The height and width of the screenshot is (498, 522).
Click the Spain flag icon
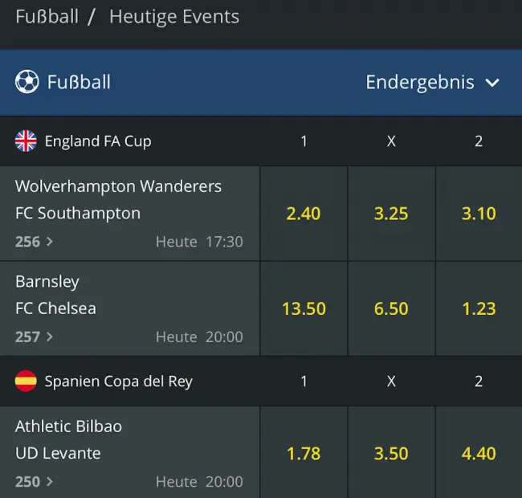point(26,381)
